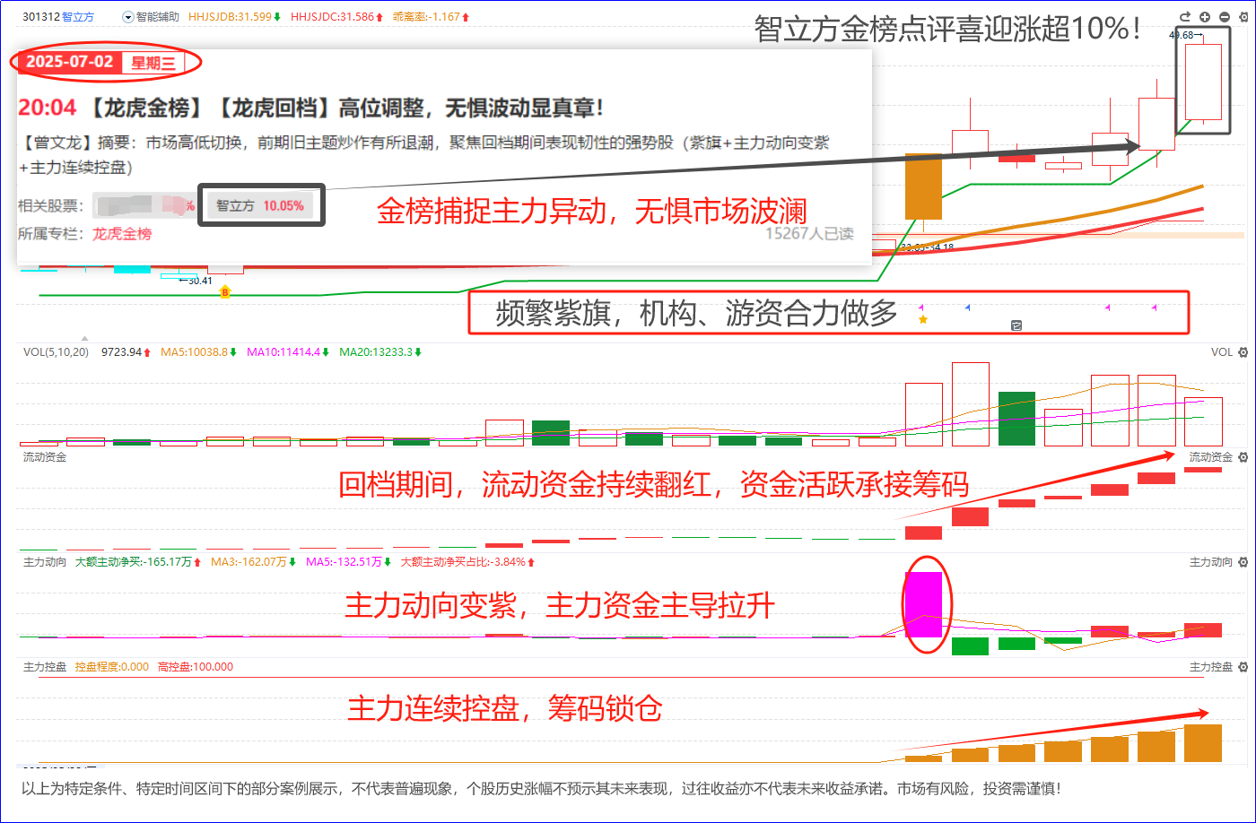Click the note-edit icon below candles
The image size is (1256, 823).
[1016, 325]
